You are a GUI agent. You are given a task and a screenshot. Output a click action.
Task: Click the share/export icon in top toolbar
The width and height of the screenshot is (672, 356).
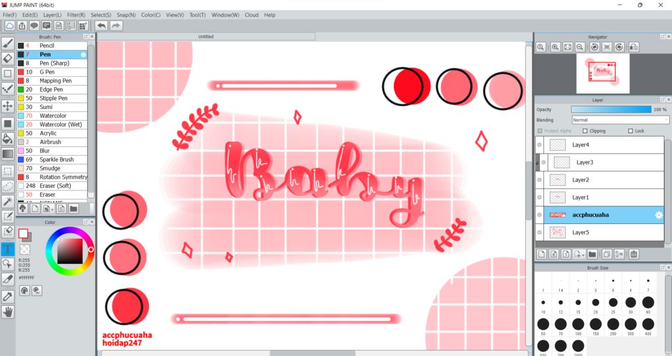tap(22, 26)
